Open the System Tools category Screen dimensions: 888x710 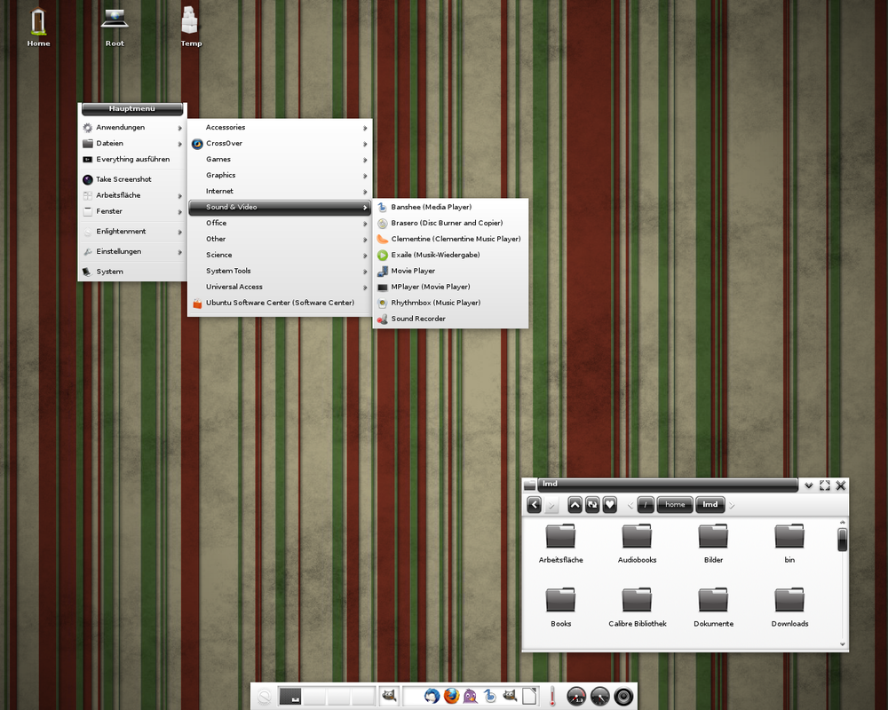280,271
